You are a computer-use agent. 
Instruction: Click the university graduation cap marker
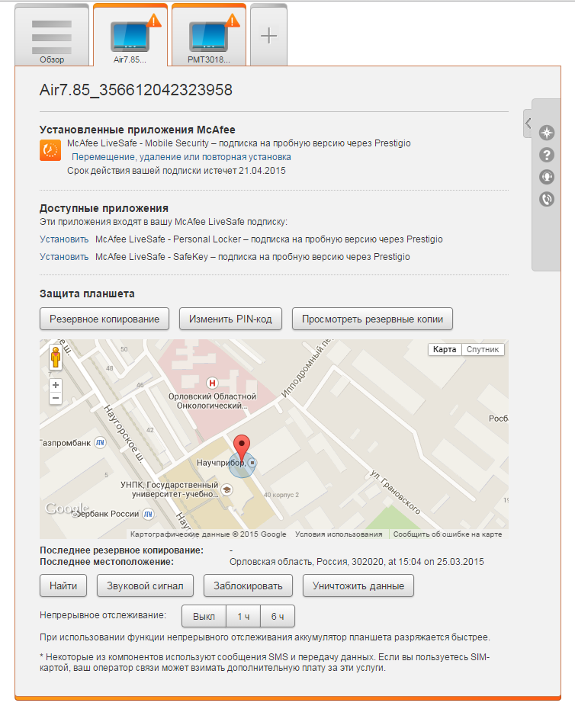pyautogui.click(x=227, y=489)
